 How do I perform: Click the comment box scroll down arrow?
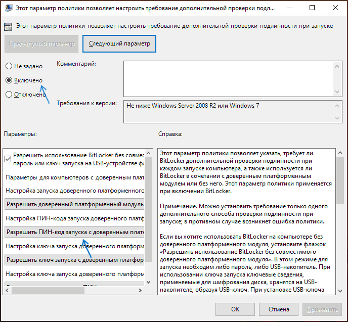[x=337, y=92]
